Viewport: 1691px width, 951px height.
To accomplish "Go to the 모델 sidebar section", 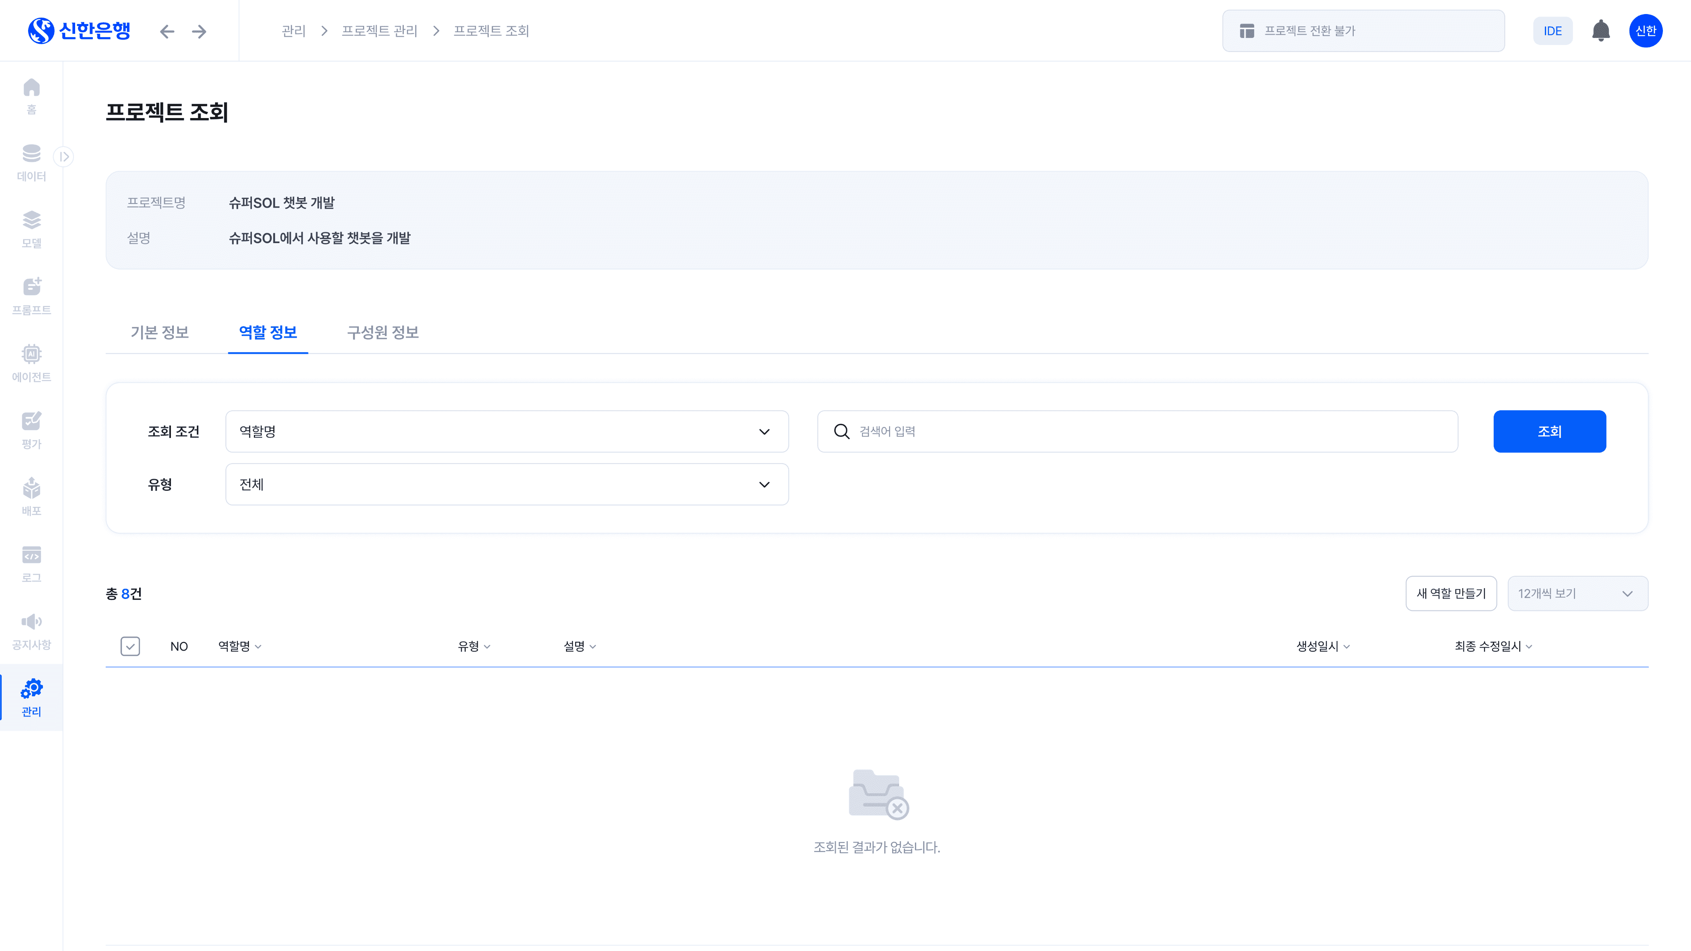I will pyautogui.click(x=31, y=228).
